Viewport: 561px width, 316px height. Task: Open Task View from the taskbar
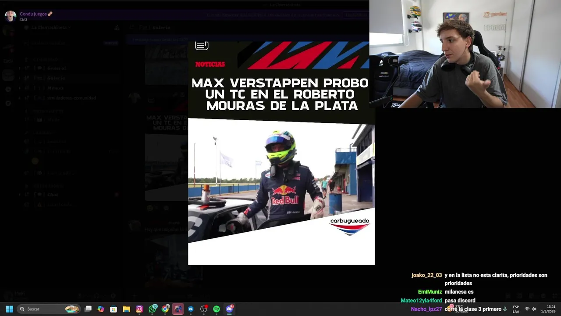88,309
